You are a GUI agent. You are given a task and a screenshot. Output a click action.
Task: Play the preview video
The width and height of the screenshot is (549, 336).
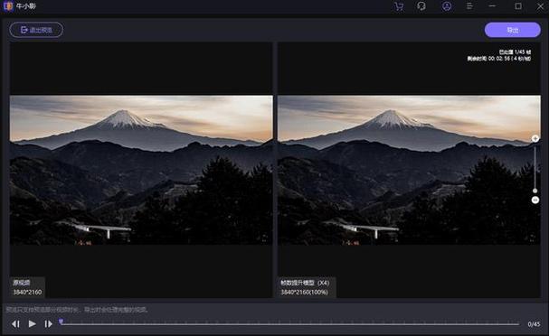(32, 323)
